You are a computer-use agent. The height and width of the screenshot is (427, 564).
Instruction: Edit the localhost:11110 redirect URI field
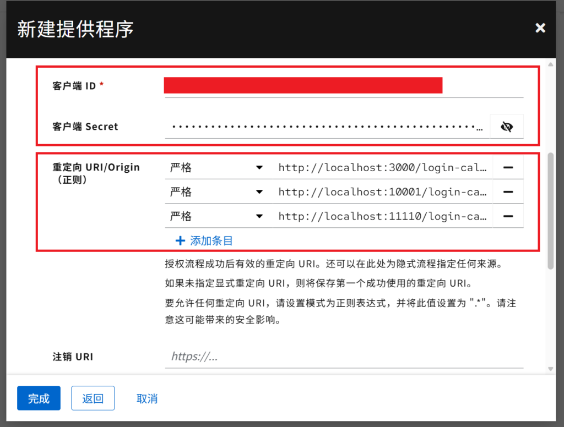382,216
